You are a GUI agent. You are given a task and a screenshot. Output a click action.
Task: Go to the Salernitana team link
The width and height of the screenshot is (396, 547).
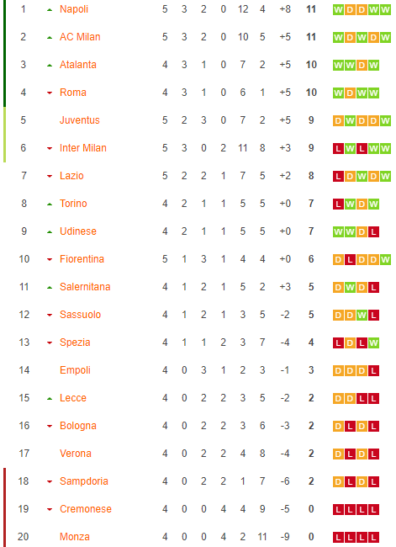click(85, 287)
